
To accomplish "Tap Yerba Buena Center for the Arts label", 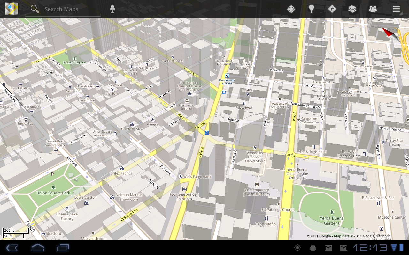I will click(297, 174).
